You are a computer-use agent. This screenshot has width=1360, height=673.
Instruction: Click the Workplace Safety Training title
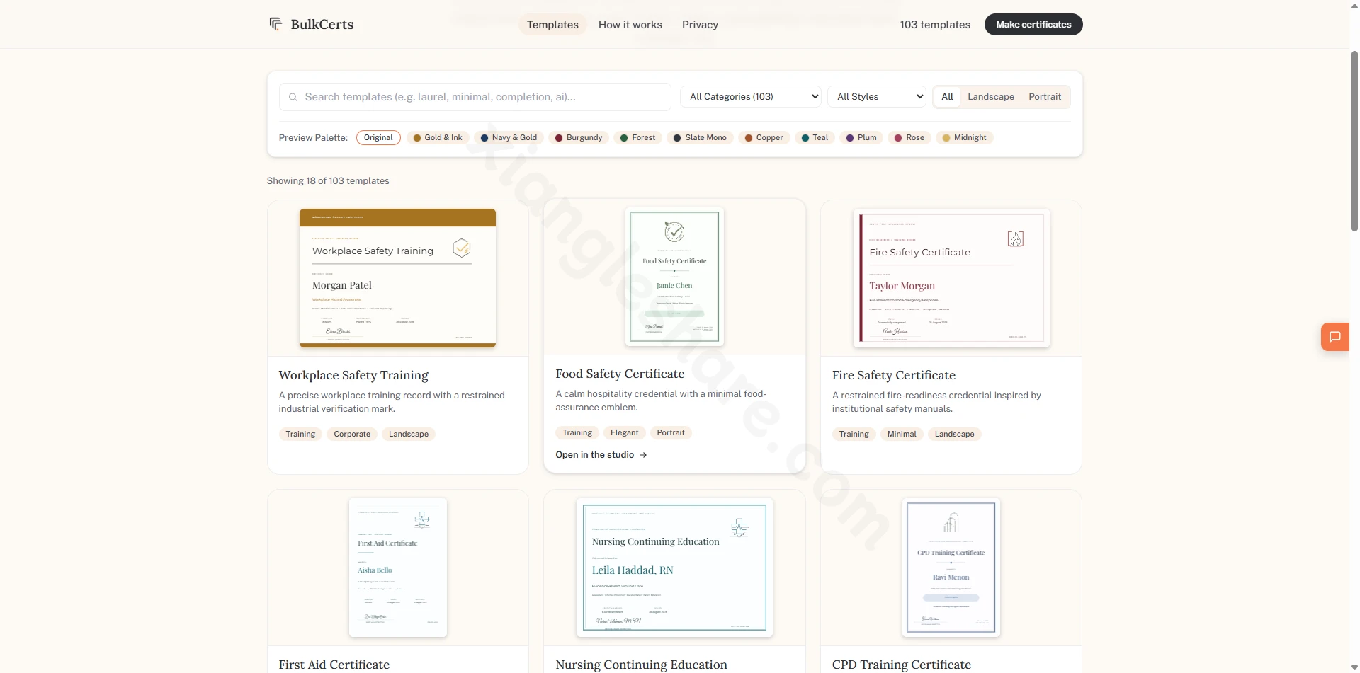pos(353,375)
